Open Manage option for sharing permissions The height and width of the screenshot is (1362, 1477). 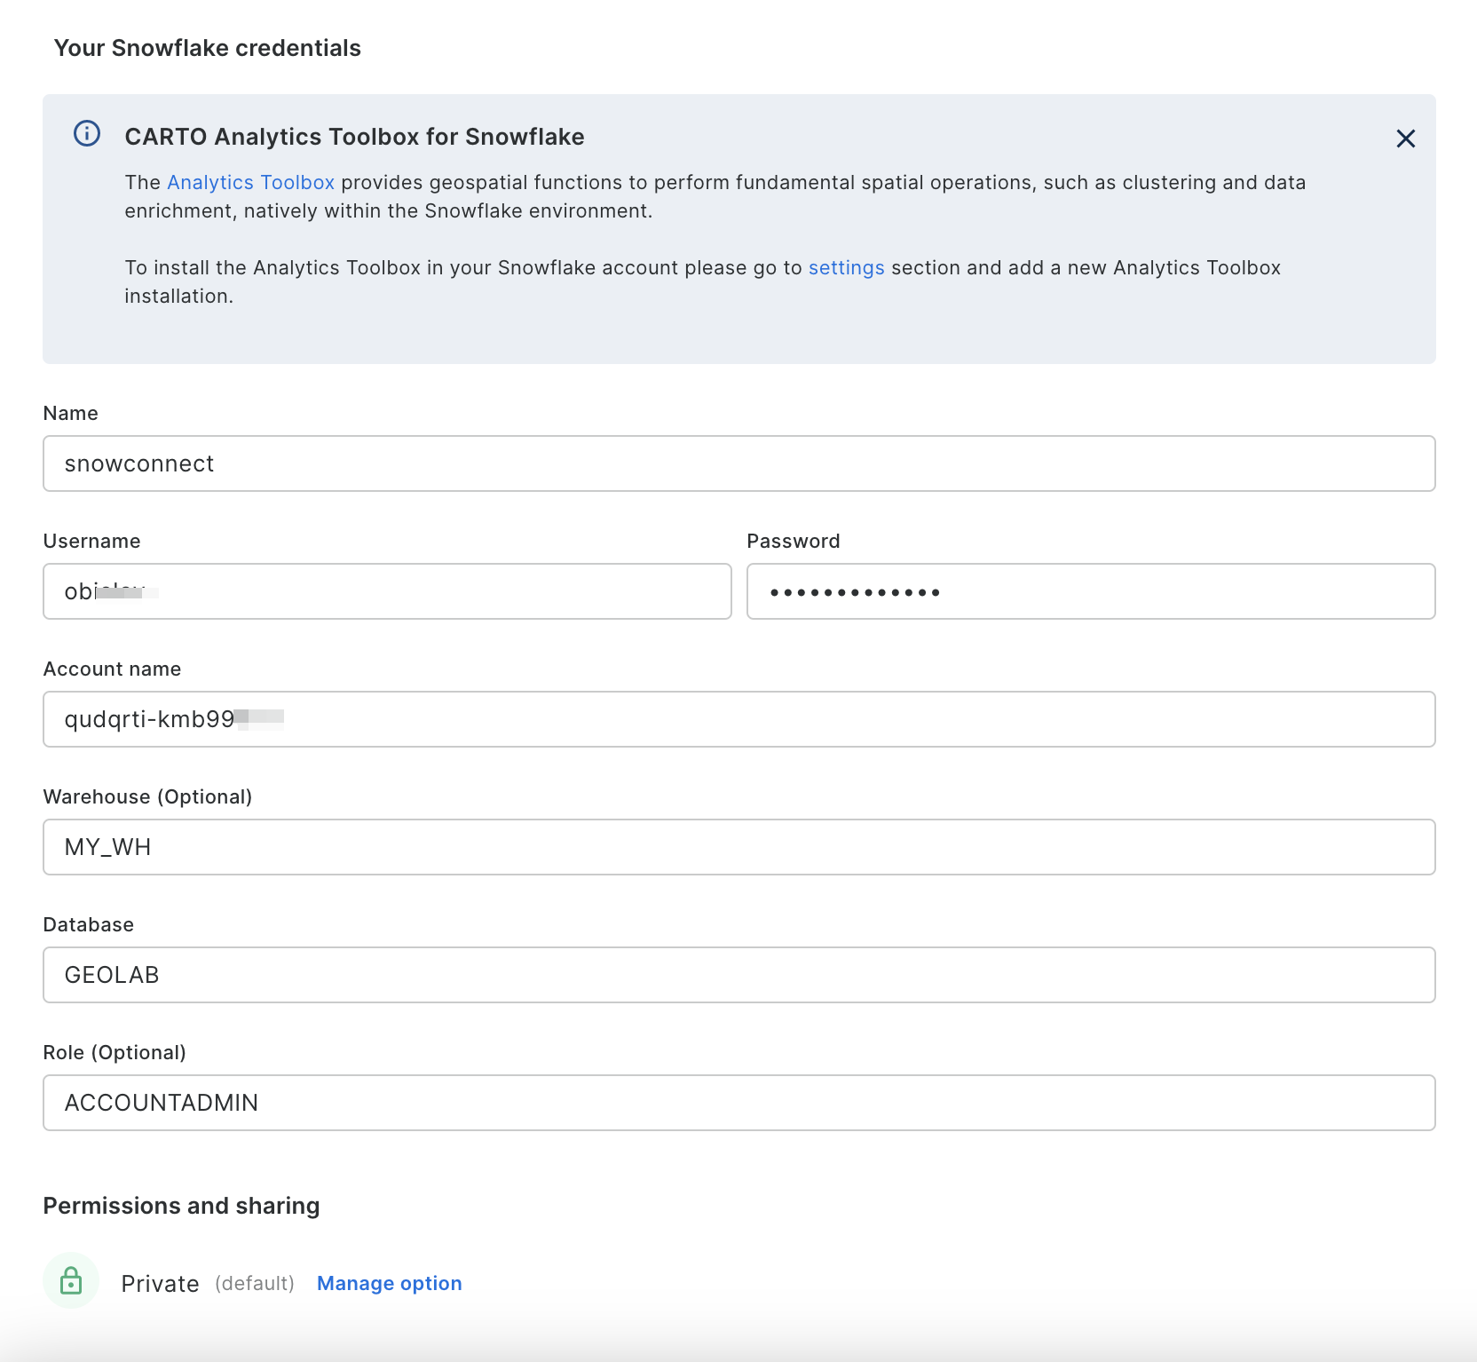point(389,1284)
